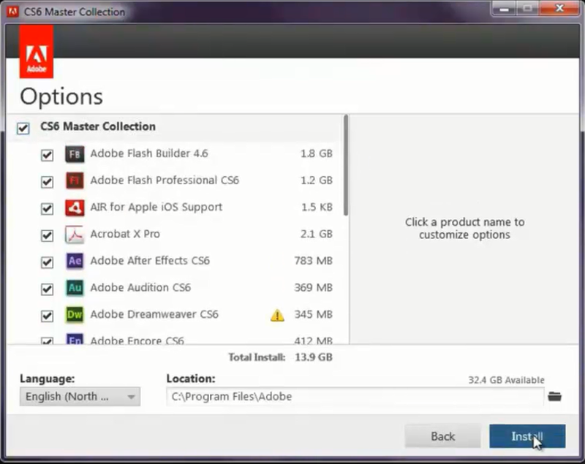Minimize the CS6 Master Collection window
This screenshot has width=585, height=464.
pos(504,9)
